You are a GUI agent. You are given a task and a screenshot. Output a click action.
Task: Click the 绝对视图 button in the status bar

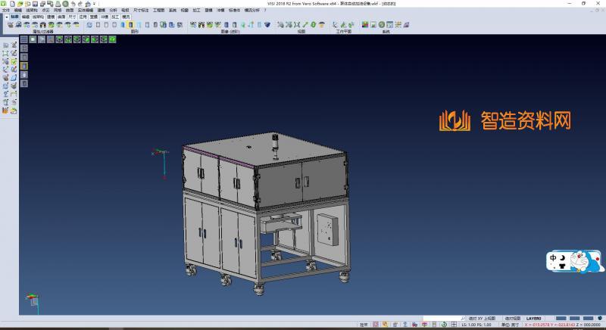pos(511,319)
